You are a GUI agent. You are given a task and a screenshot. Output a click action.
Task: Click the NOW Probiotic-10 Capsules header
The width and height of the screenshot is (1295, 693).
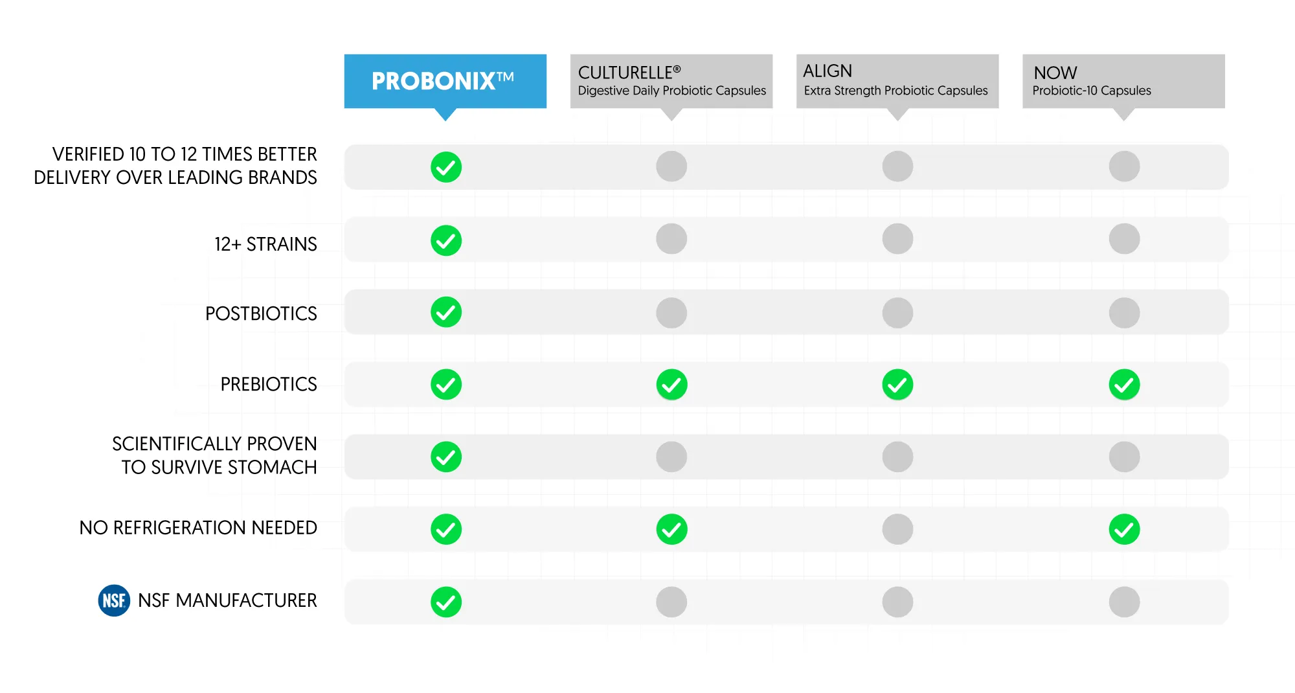click(x=1123, y=81)
